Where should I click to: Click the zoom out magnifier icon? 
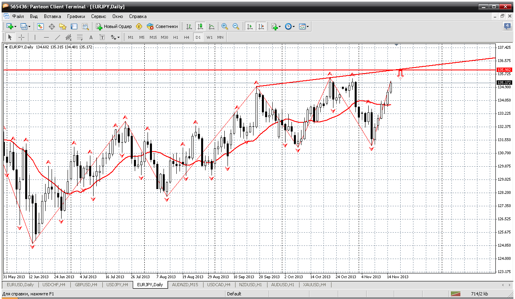(236, 26)
